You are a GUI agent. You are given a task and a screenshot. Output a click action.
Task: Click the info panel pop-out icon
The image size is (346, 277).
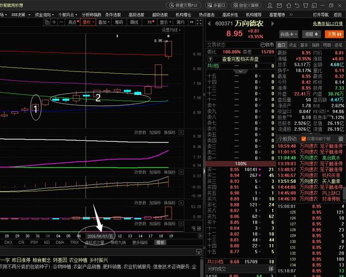[x=199, y=252]
